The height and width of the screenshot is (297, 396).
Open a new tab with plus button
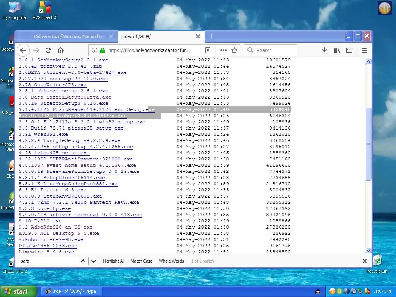[211, 36]
